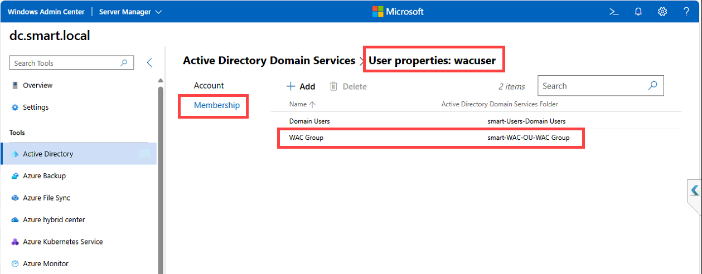
Task: Open the PowerShell console icon
Action: 614,12
